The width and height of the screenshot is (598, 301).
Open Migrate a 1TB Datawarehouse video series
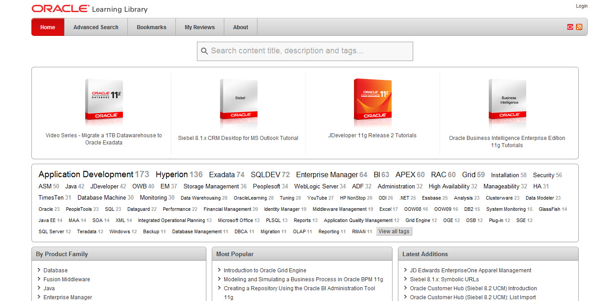[x=104, y=139]
